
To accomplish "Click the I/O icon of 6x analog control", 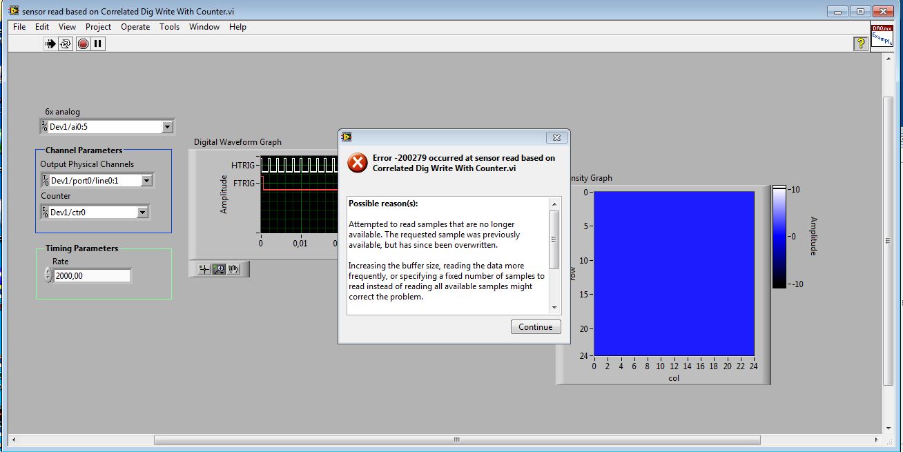I will tap(44, 126).
